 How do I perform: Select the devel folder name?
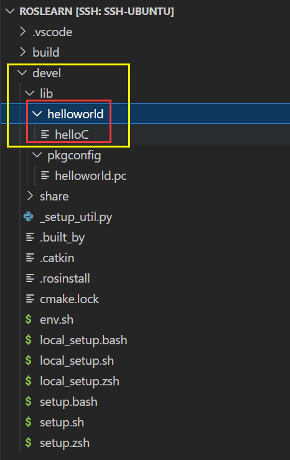point(47,73)
